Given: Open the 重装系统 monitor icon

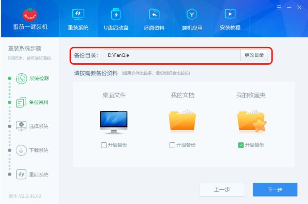Looking at the screenshot, I should coord(78,14).
